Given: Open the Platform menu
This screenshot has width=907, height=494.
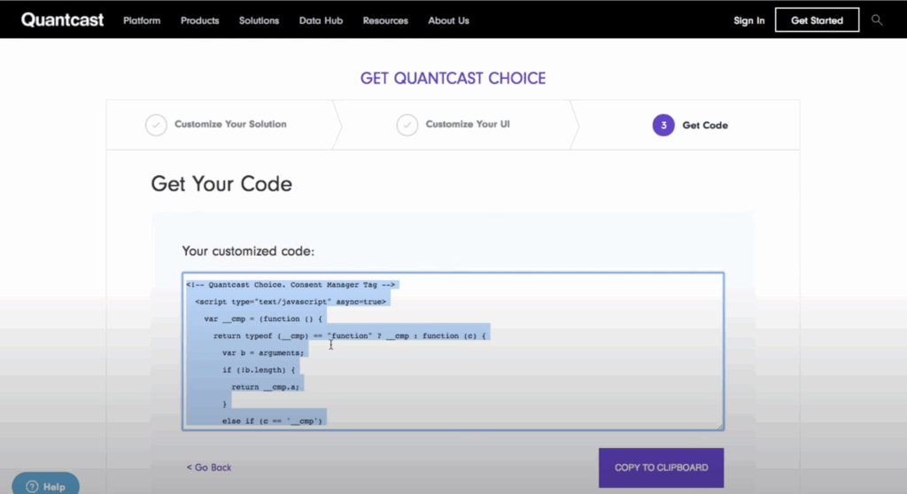Looking at the screenshot, I should (x=142, y=20).
